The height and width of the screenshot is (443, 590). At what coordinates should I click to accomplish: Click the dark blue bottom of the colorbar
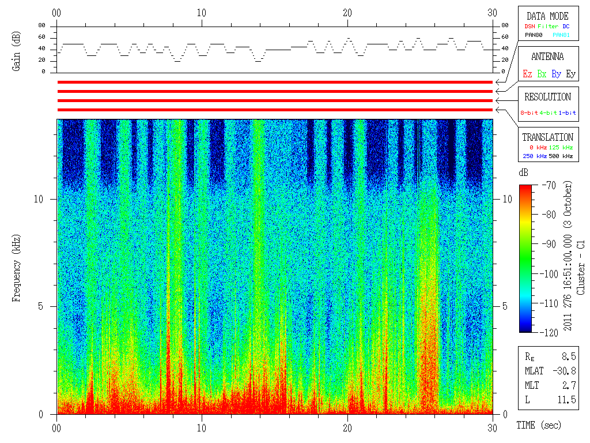point(525,328)
